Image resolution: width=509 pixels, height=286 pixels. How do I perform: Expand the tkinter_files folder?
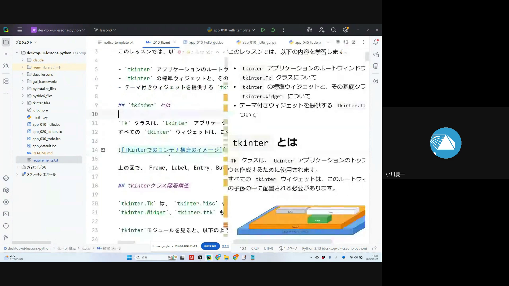pos(23,103)
